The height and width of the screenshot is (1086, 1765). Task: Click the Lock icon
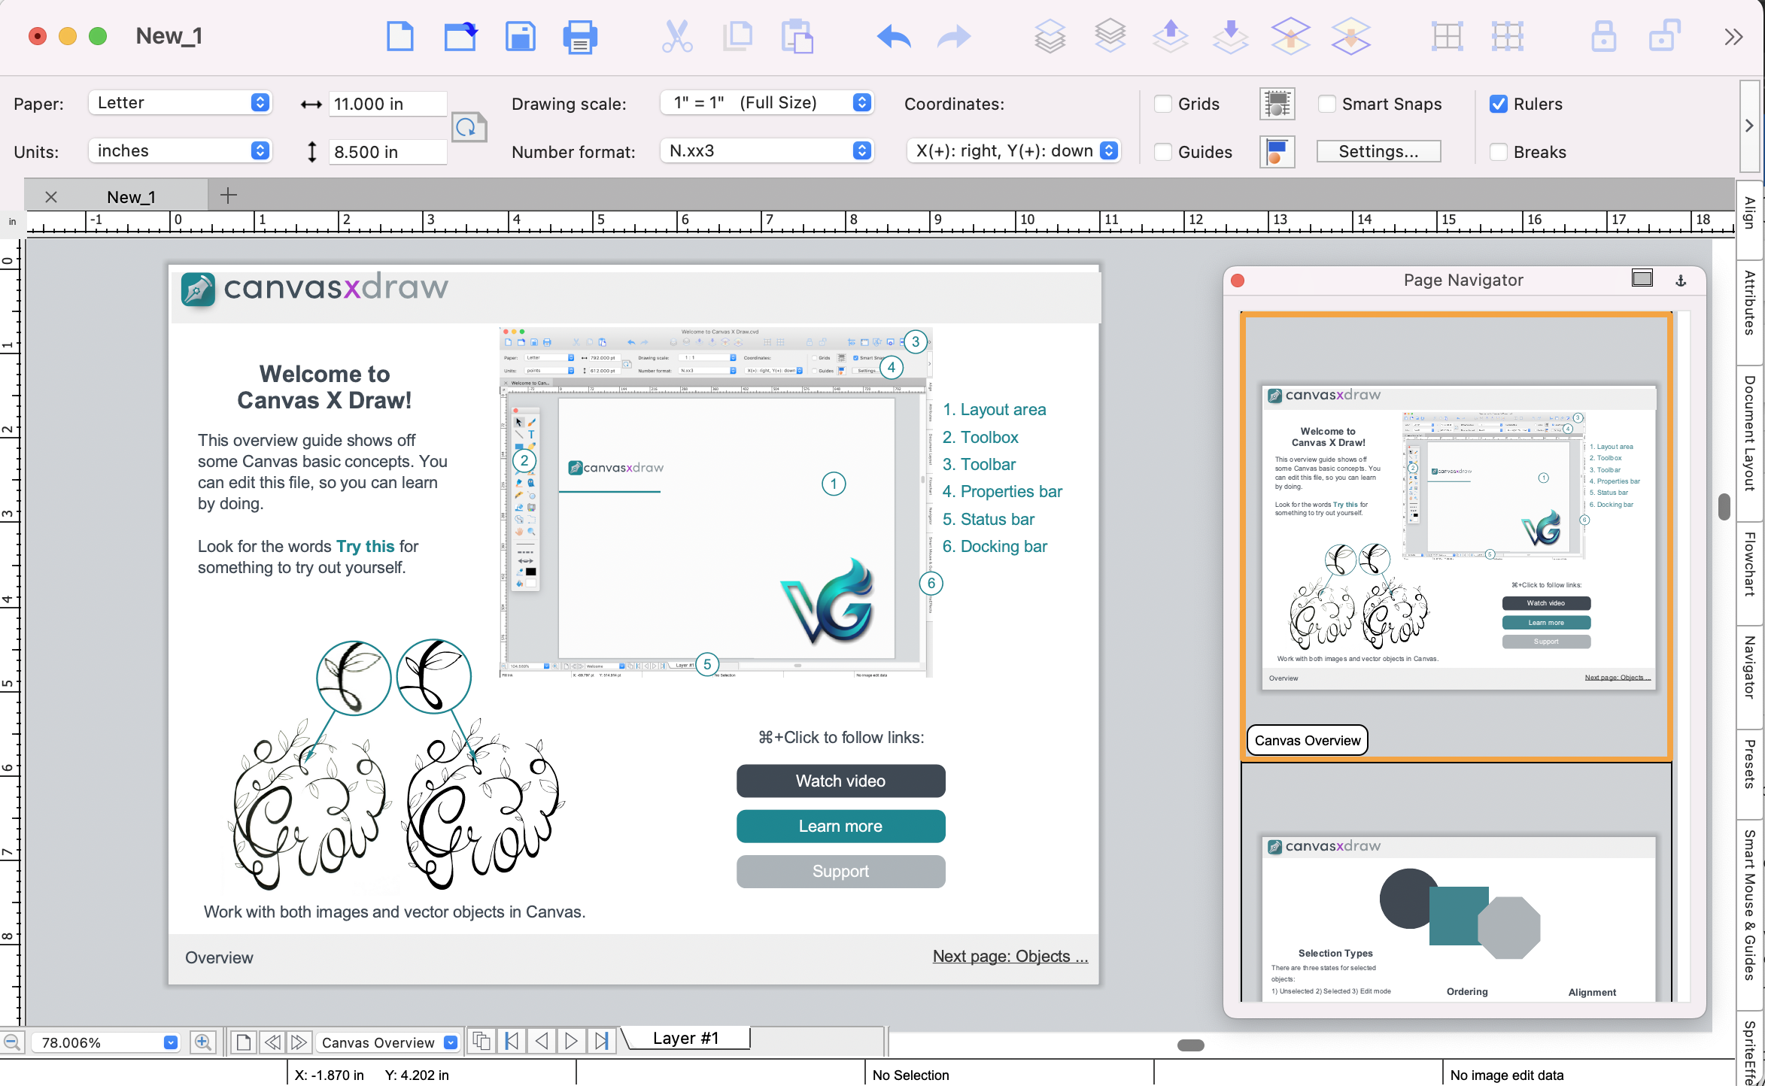(x=1603, y=36)
